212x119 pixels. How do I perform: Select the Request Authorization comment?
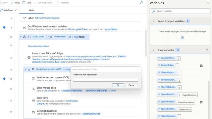pos(38,46)
